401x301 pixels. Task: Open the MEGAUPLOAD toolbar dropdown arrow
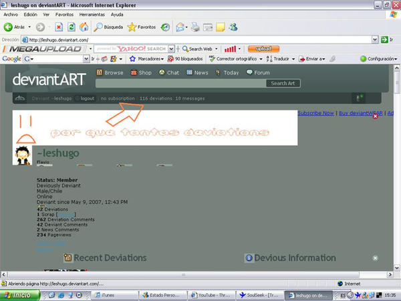pos(90,49)
